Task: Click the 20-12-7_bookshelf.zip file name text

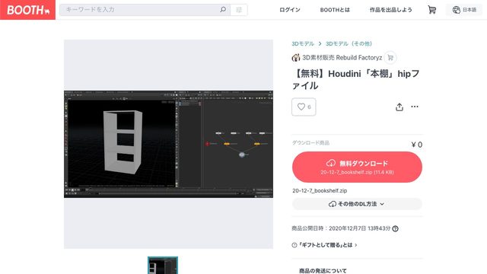Action: pos(320,190)
